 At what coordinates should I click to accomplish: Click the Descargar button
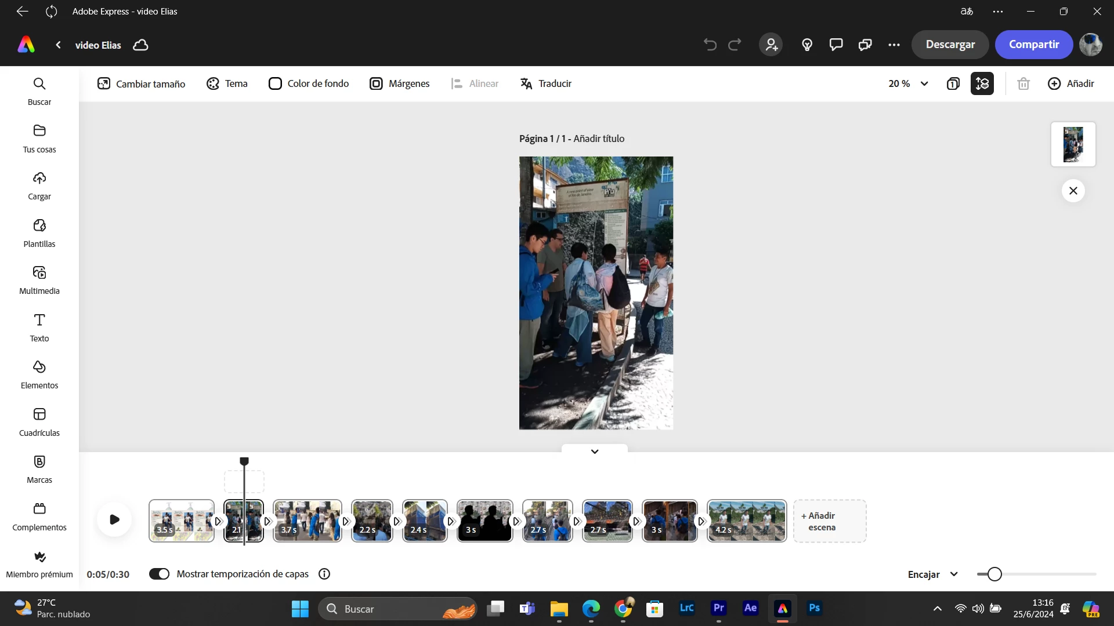pos(950,45)
